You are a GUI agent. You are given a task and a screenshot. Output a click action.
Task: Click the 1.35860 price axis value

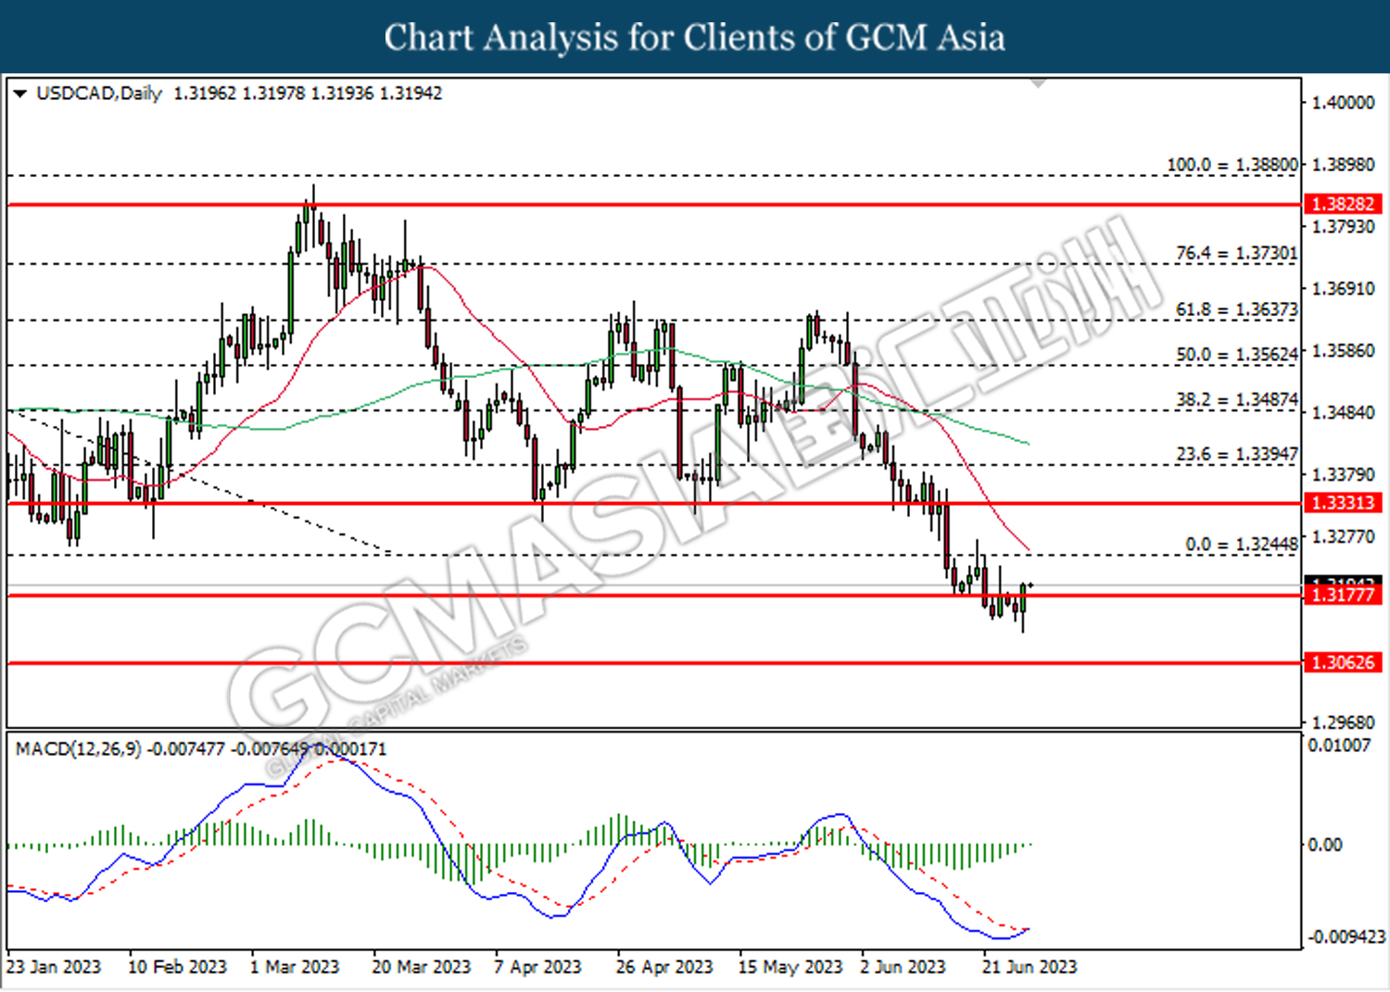click(x=1344, y=351)
